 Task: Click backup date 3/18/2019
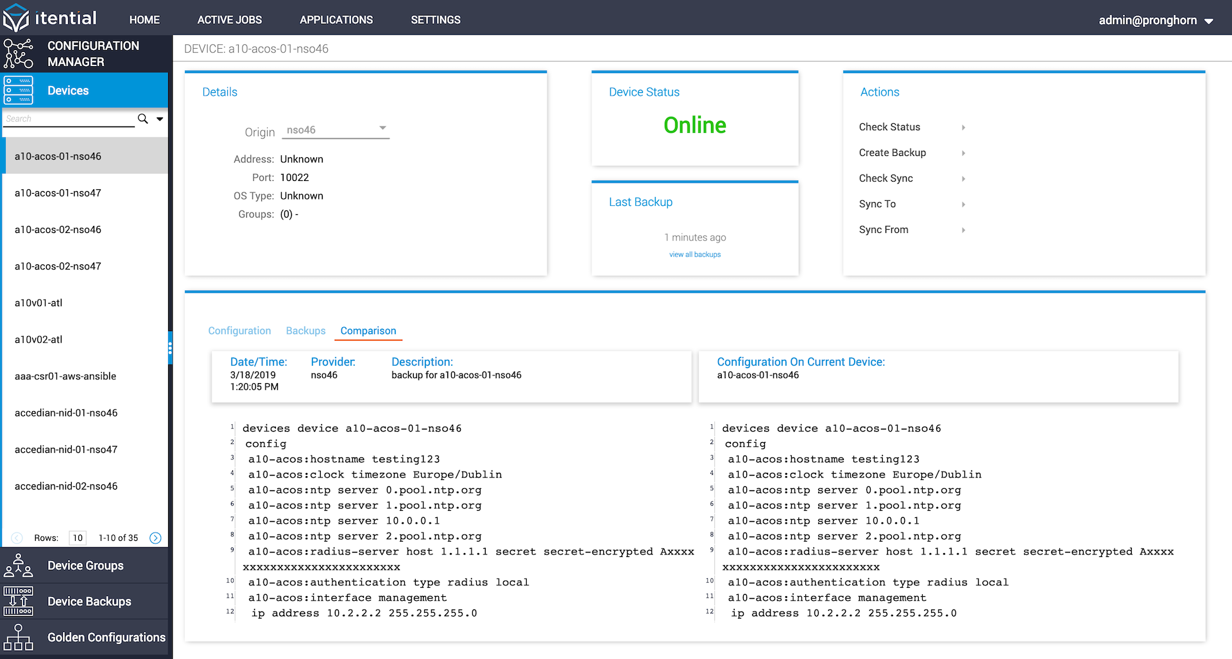(253, 375)
